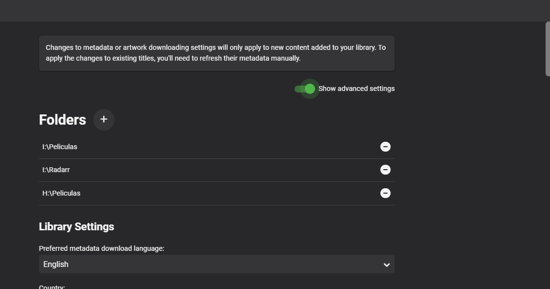Click the Library Settings heading
This screenshot has width=550, height=289.
tap(76, 226)
